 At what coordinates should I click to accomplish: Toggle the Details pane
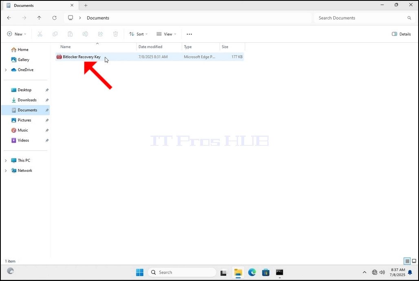401,34
